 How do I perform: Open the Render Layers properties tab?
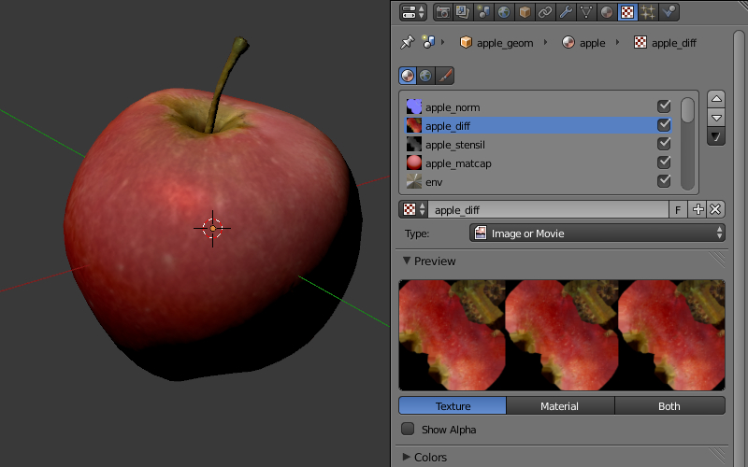click(x=463, y=12)
